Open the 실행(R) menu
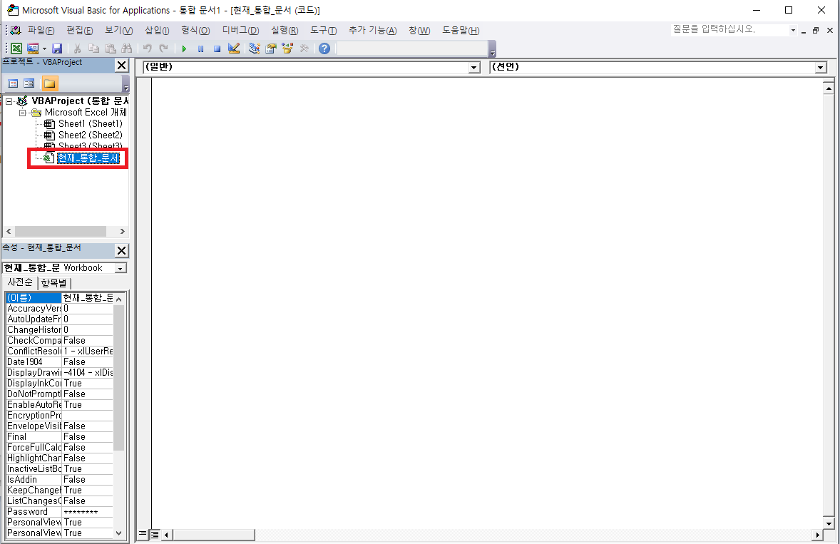 click(x=285, y=31)
